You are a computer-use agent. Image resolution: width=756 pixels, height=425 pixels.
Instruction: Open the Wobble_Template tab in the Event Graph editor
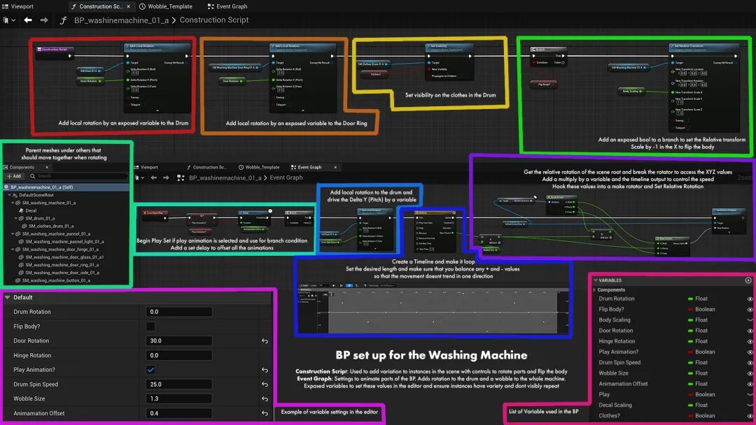(259, 168)
